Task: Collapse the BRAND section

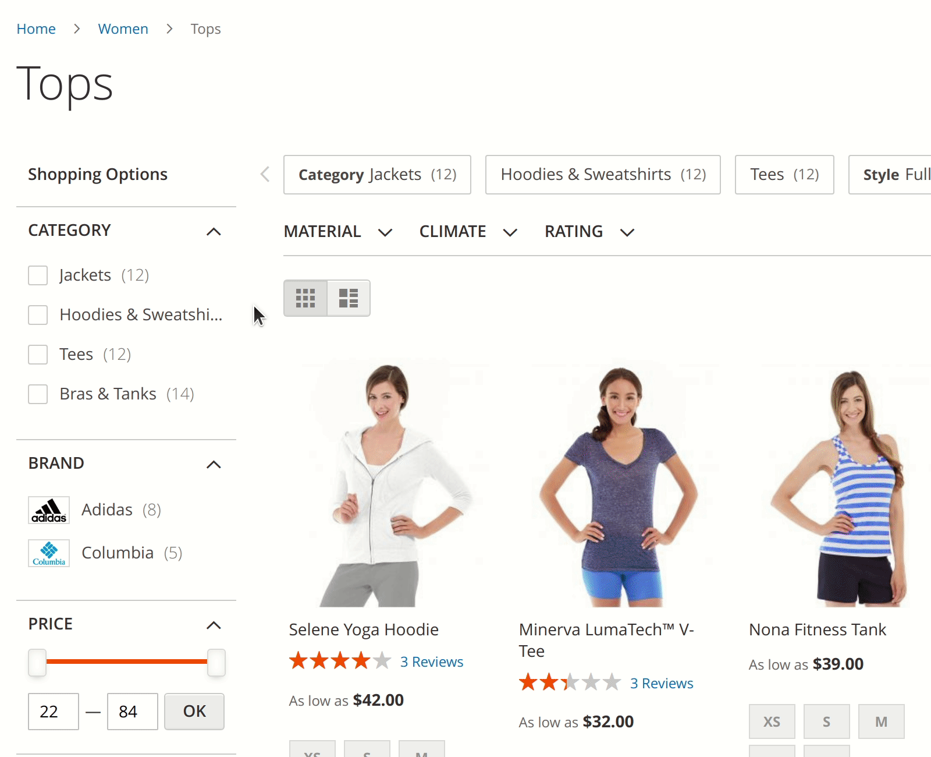Action: [x=214, y=464]
